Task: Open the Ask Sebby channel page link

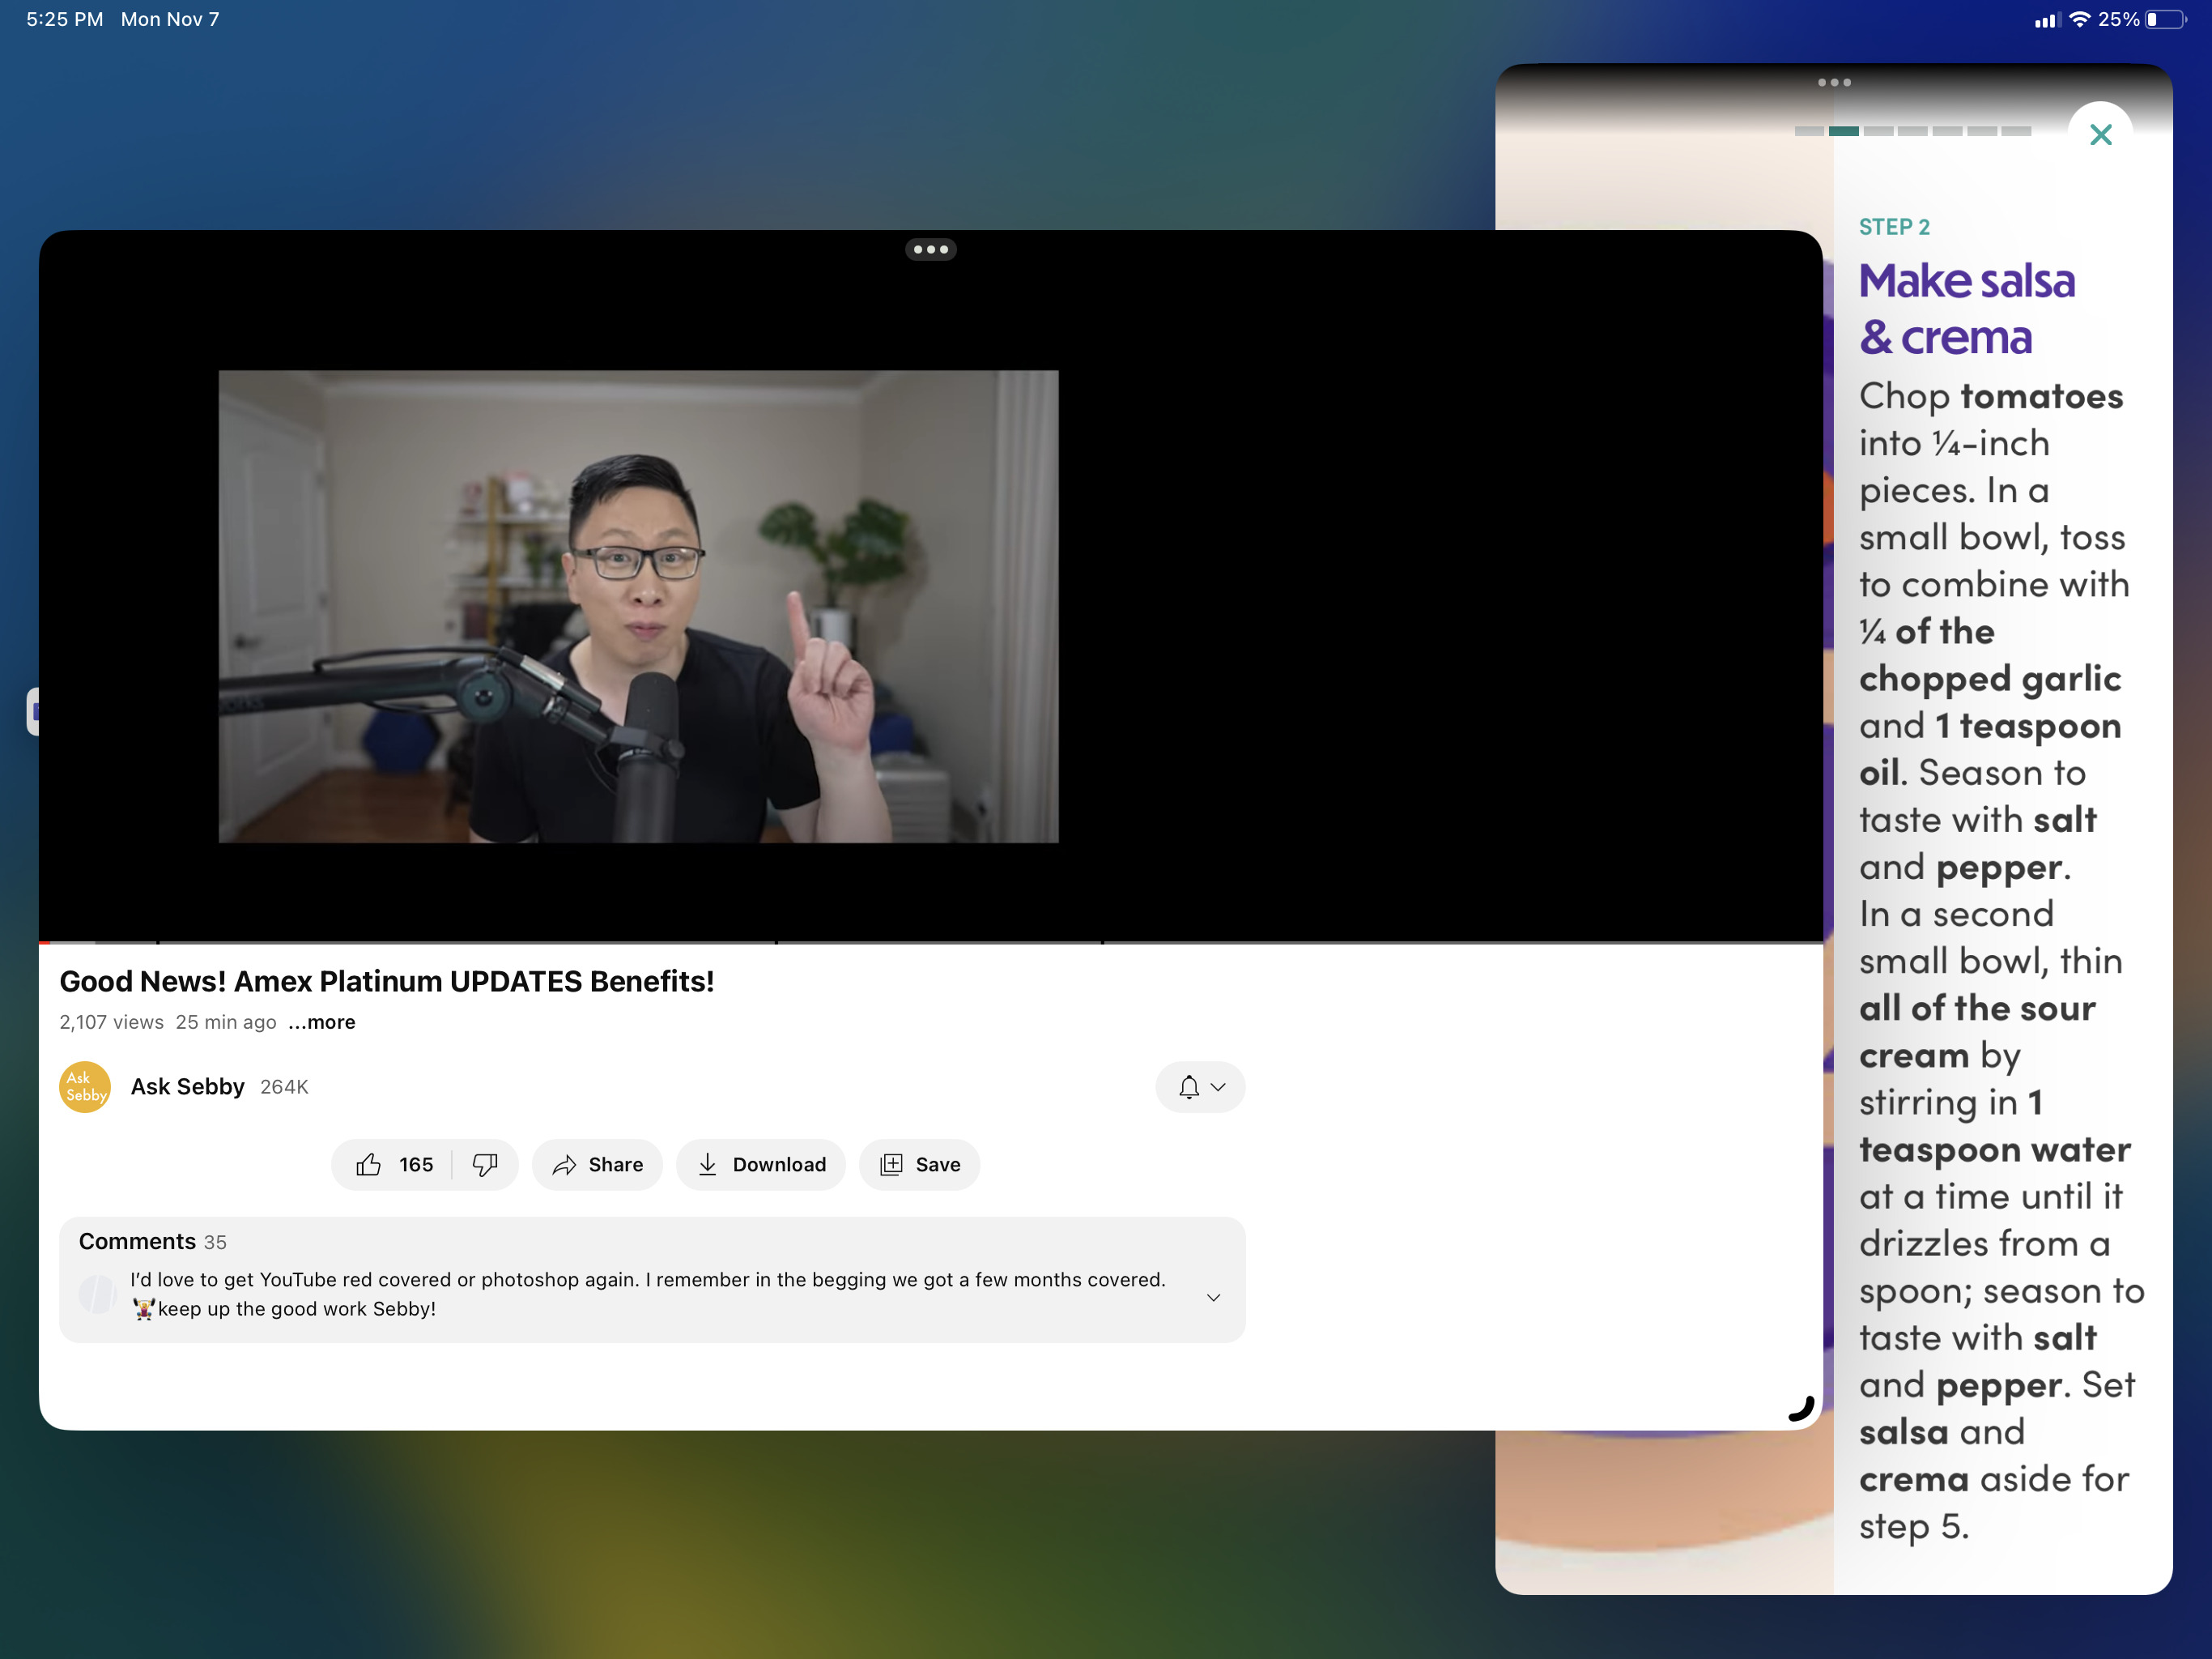Action: coord(186,1085)
